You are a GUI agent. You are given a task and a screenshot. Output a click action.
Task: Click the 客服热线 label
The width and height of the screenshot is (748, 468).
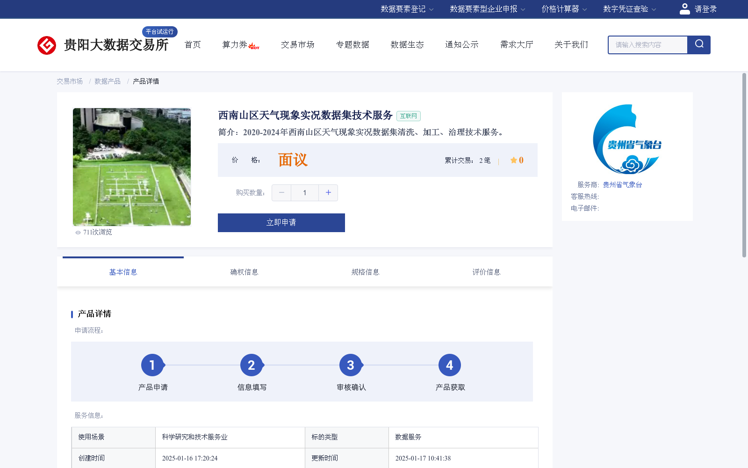point(585,197)
